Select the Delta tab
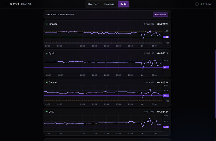 click(x=123, y=4)
